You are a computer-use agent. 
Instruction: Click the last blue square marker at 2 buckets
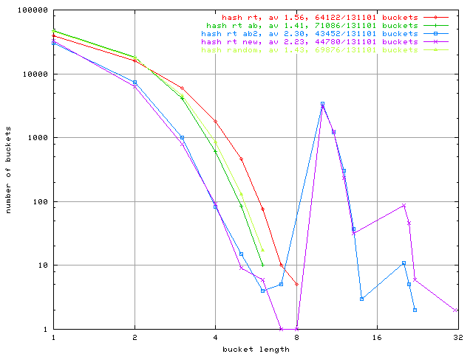(415, 310)
